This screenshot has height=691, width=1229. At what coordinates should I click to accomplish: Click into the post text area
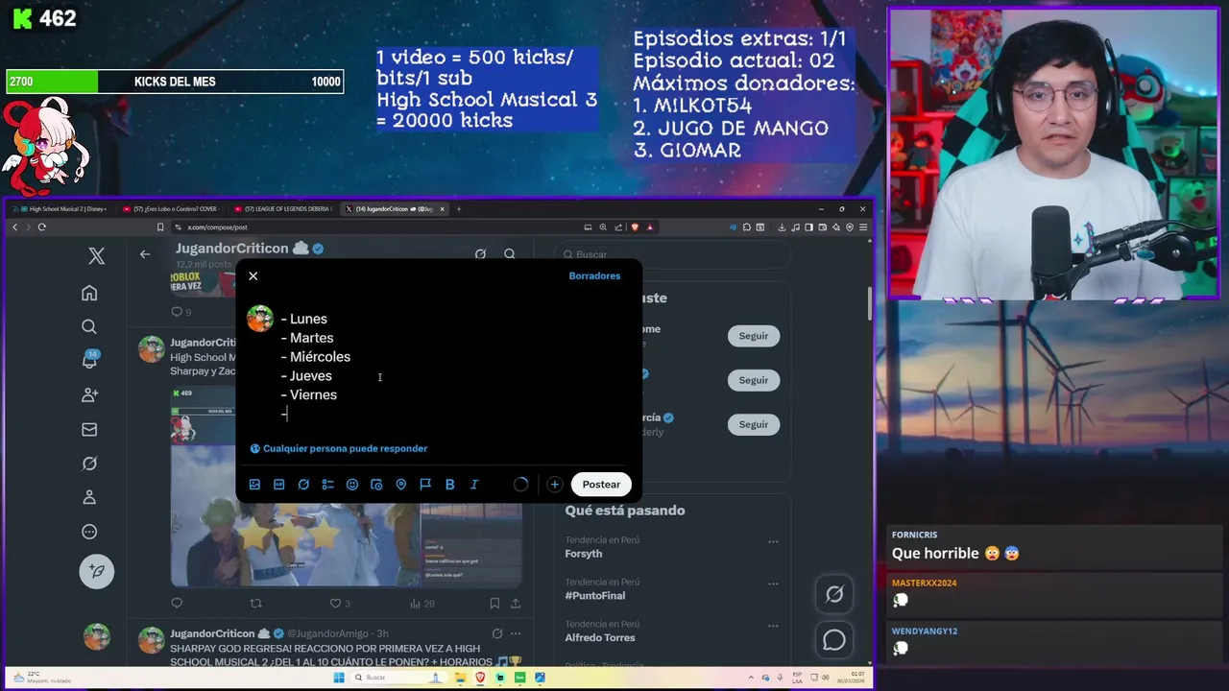[451, 367]
